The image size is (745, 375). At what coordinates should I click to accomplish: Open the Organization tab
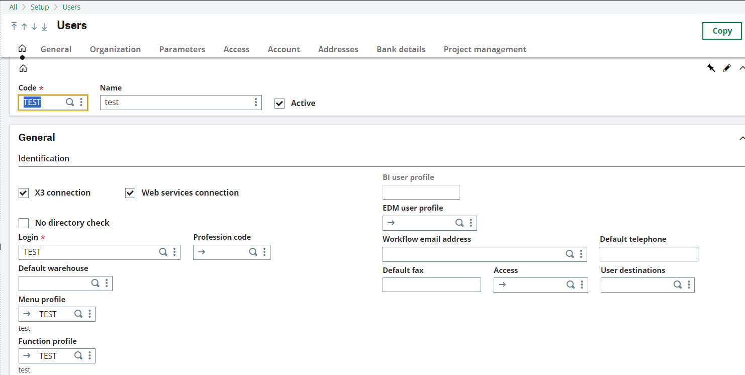click(115, 49)
